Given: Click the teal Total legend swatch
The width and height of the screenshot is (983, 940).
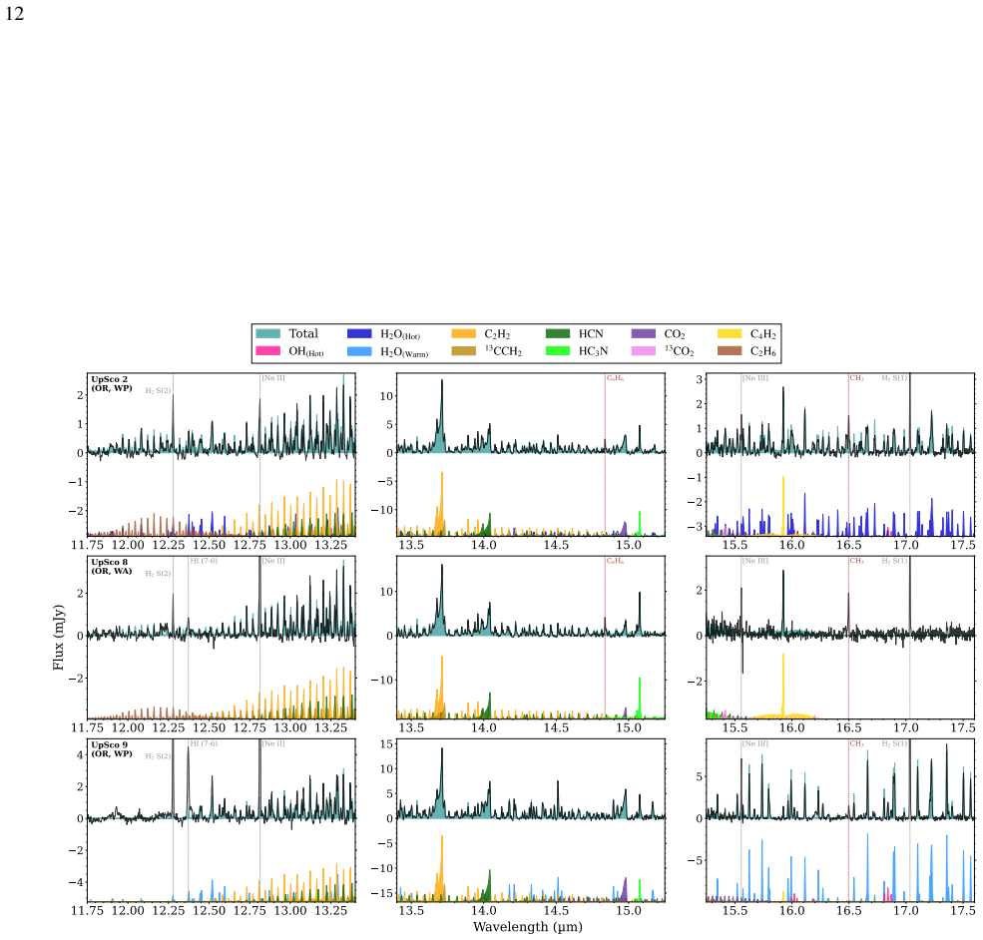Looking at the screenshot, I should (267, 334).
